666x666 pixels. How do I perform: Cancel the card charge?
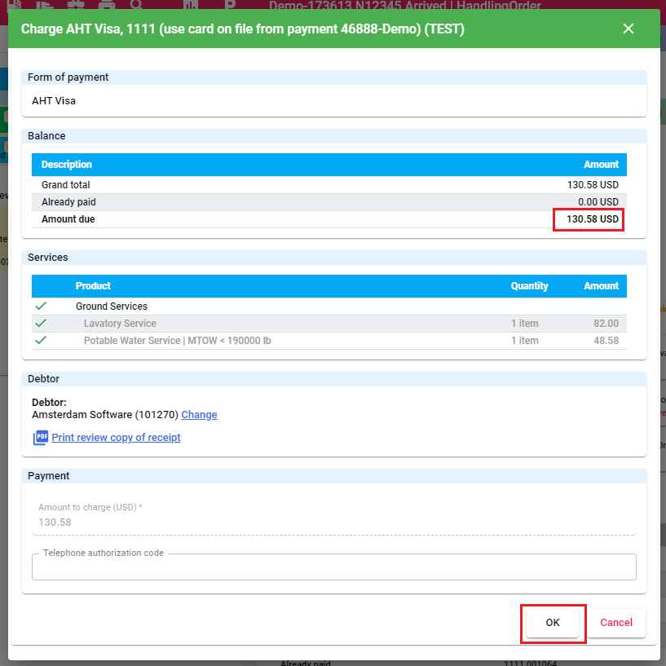coord(616,623)
